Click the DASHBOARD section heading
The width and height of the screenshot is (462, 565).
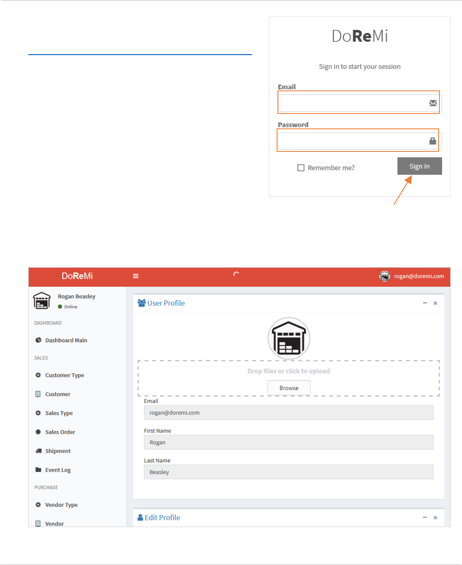click(48, 323)
